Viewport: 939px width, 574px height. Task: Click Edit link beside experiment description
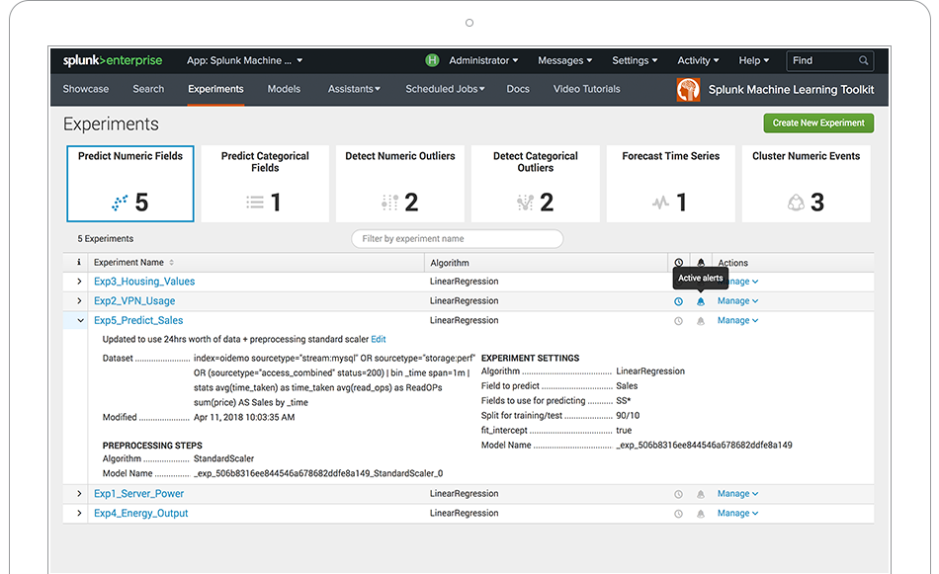tap(379, 340)
